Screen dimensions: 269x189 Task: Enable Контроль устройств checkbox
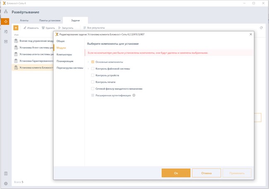click(x=93, y=75)
